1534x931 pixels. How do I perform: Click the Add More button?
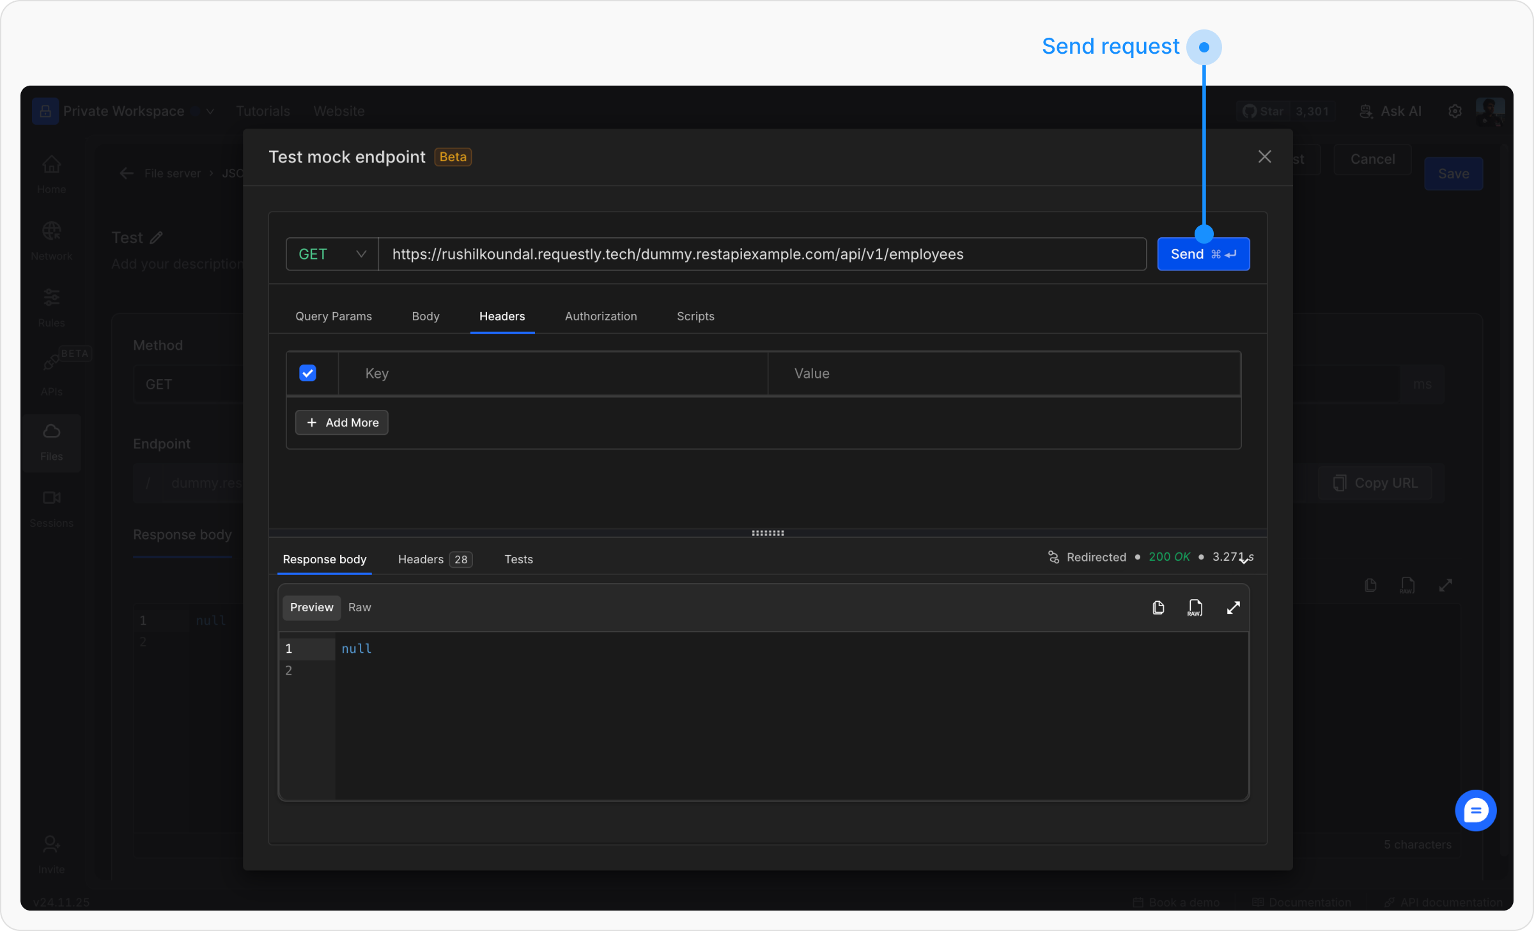[x=342, y=423]
